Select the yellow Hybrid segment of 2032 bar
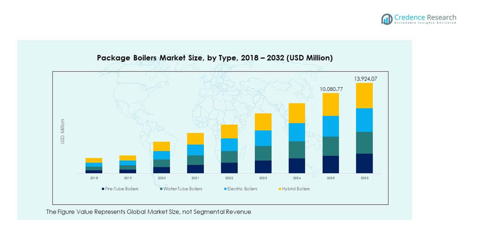The height and width of the screenshot is (251, 487). 364,96
